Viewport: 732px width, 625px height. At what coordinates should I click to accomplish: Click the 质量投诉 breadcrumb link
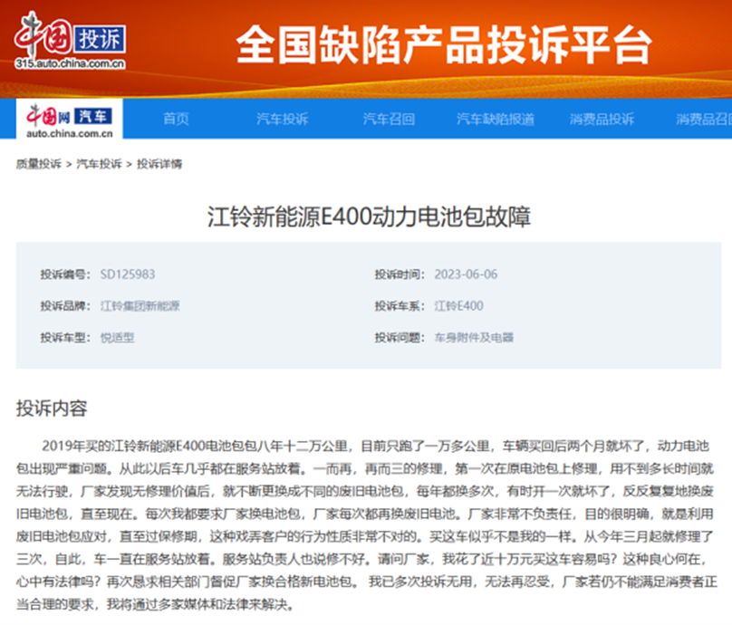pyautogui.click(x=39, y=164)
